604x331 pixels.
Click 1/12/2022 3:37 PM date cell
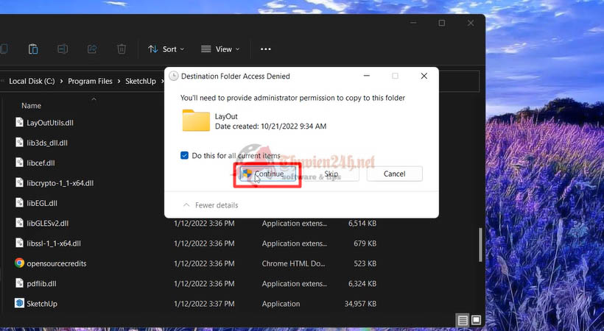tap(204, 304)
